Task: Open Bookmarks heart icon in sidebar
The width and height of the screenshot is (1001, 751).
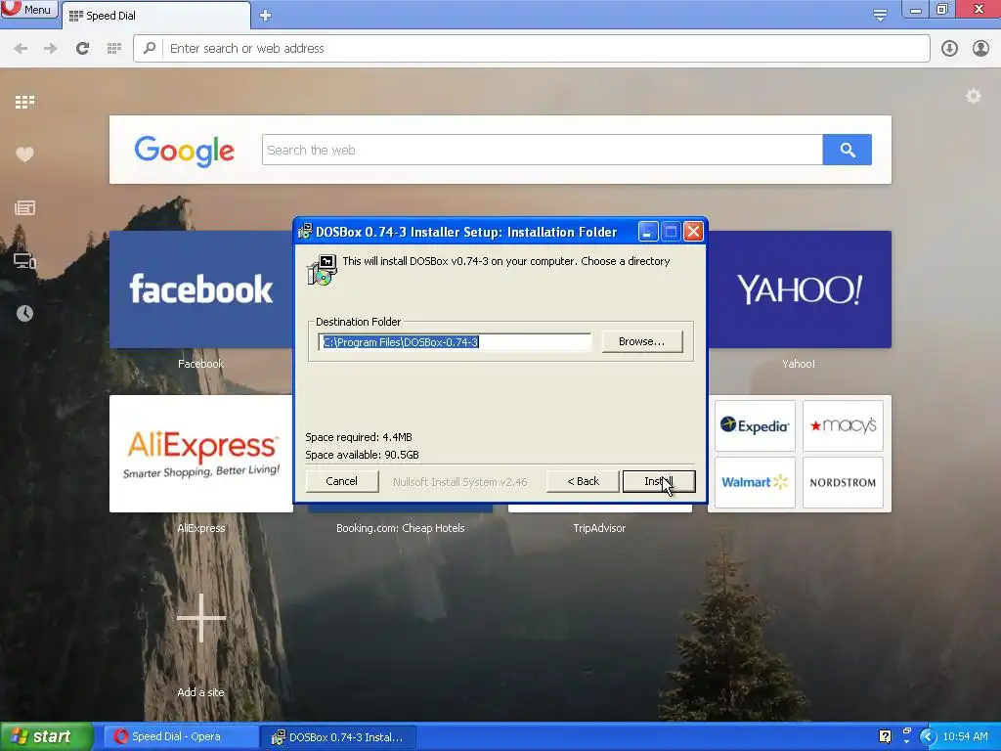Action: tap(24, 155)
